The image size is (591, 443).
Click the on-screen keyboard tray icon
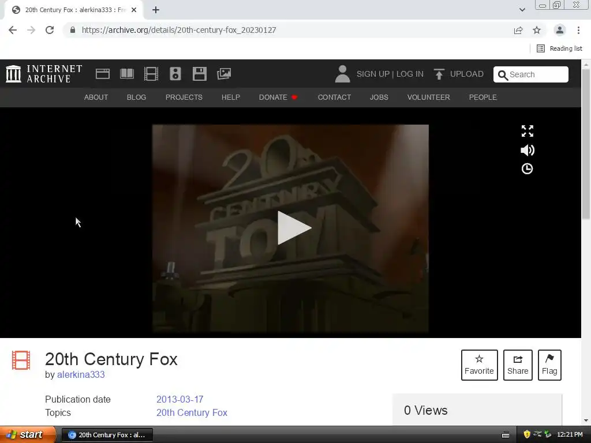point(506,435)
